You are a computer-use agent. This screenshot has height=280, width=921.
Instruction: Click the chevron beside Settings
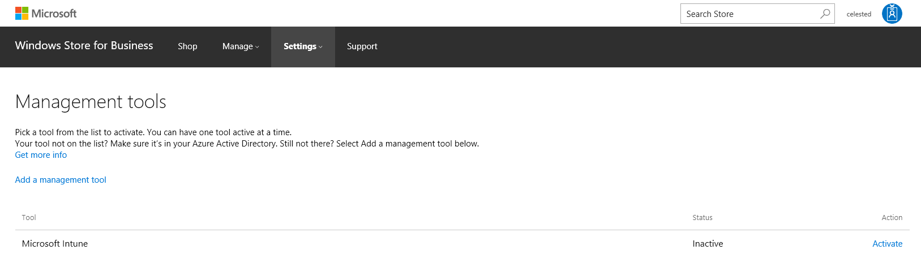tap(320, 47)
